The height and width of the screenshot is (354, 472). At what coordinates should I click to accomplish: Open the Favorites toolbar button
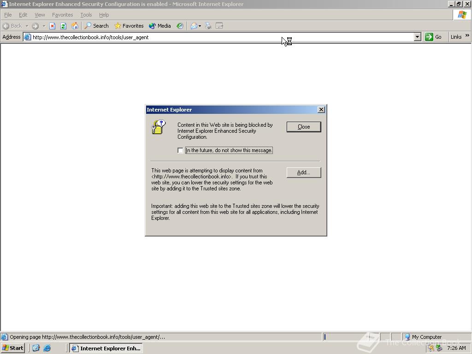[x=129, y=26]
